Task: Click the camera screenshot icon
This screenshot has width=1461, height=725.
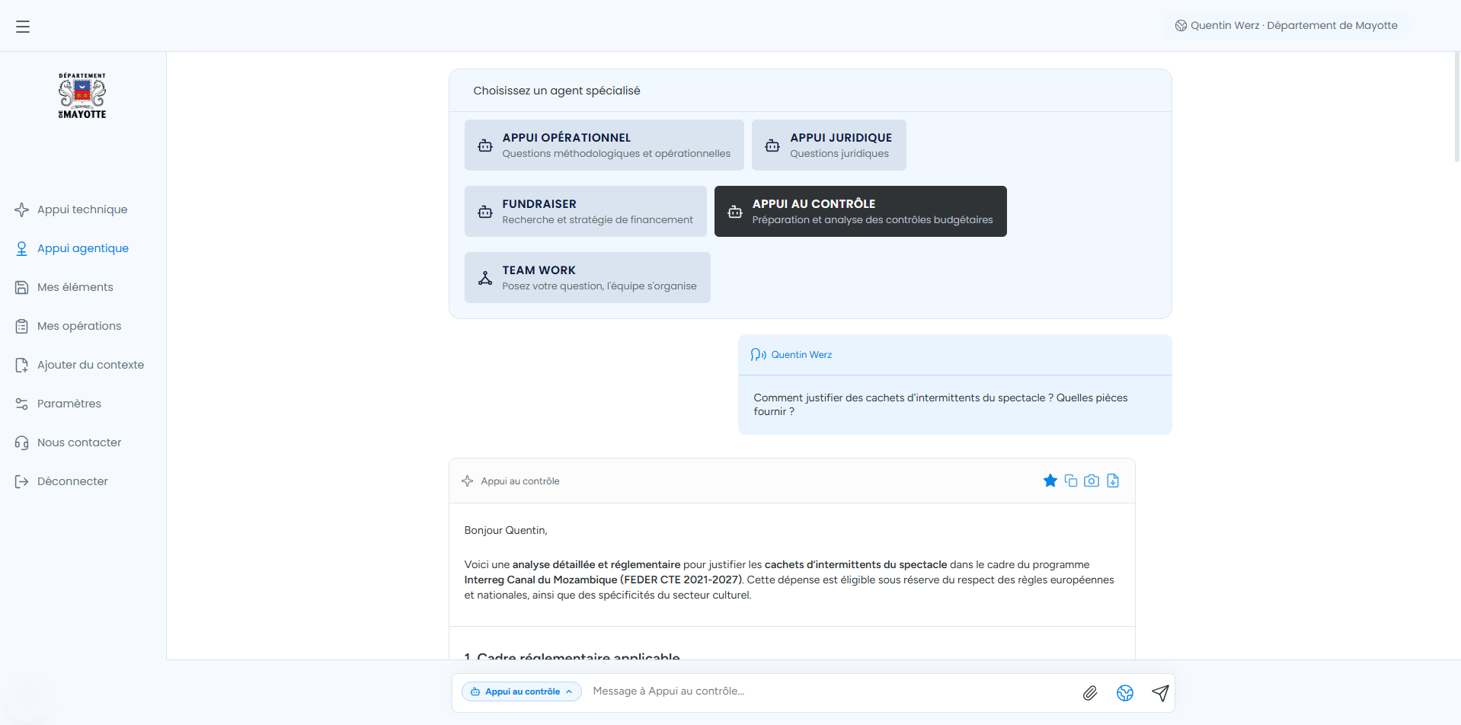Action: pyautogui.click(x=1092, y=481)
